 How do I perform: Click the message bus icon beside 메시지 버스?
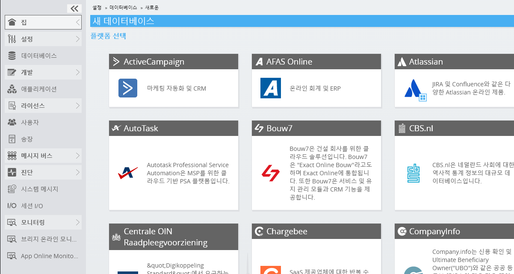pyautogui.click(x=12, y=156)
